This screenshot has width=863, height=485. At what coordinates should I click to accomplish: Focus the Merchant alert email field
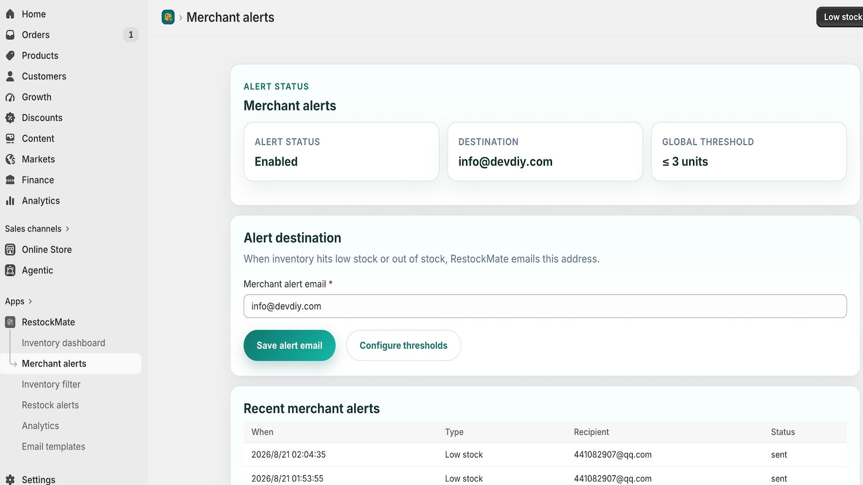tap(545, 306)
